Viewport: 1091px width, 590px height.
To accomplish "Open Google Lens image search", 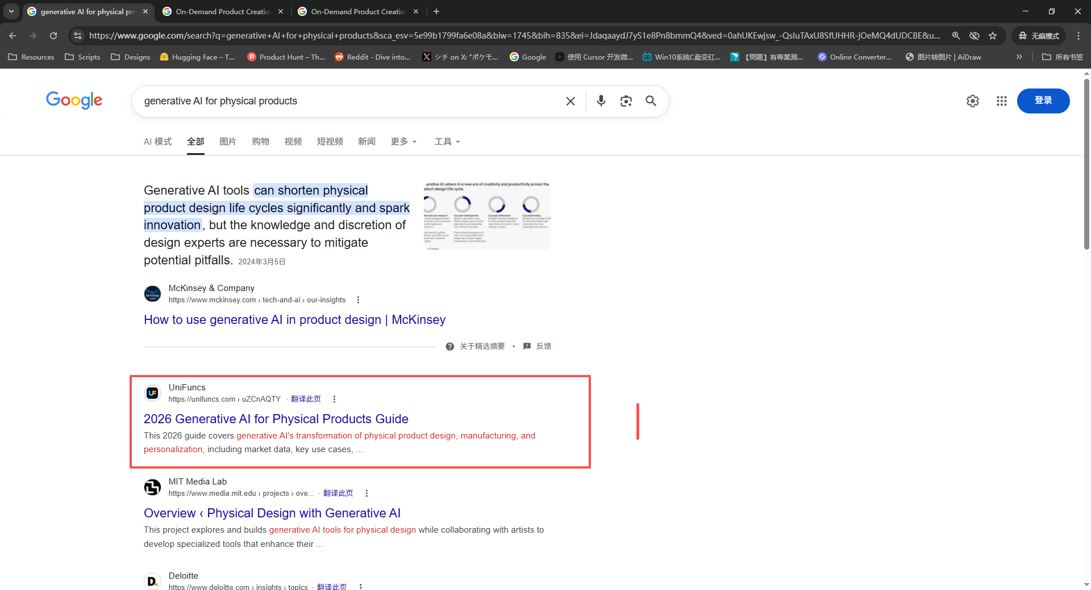I will 626,101.
